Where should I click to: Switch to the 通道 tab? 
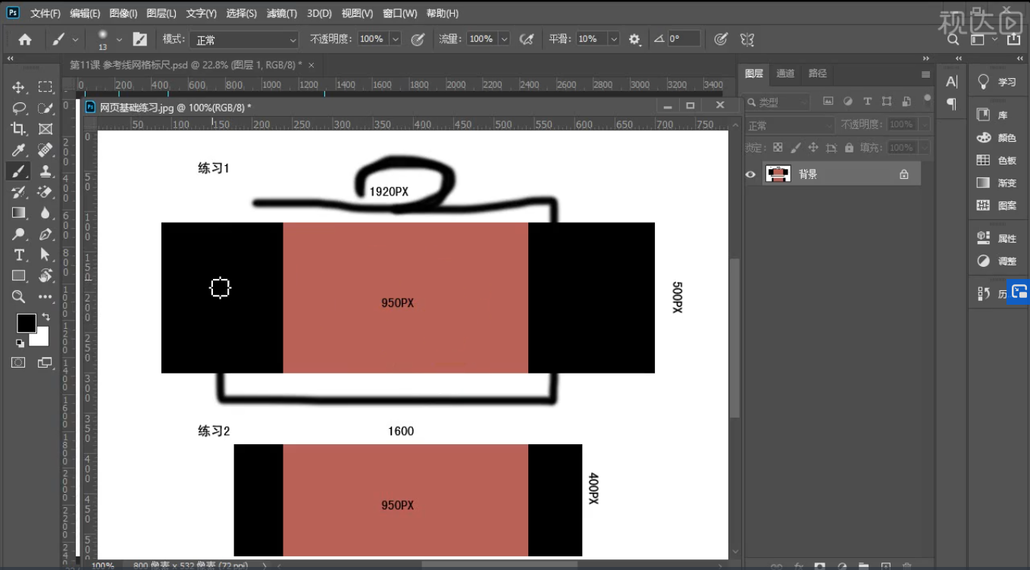tap(785, 74)
